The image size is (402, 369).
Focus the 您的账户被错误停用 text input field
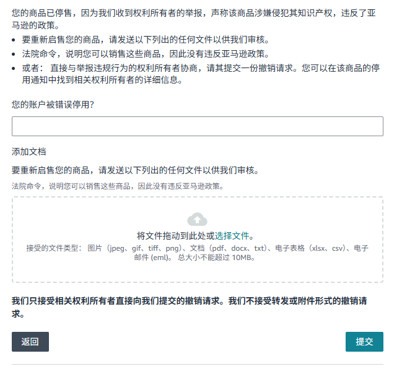(197, 126)
